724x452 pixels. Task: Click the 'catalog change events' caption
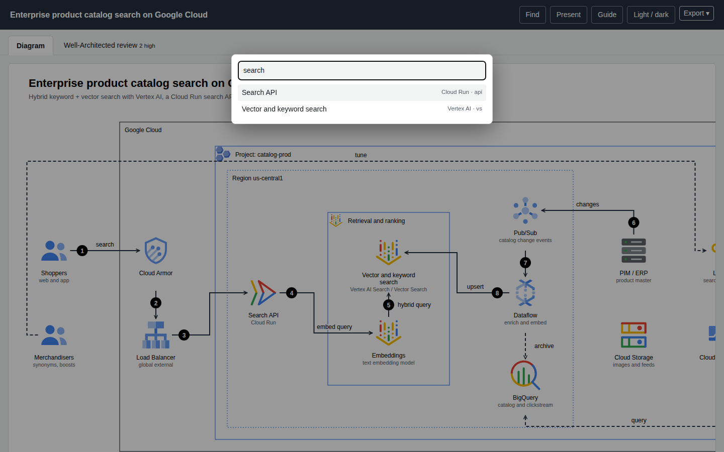pos(525,241)
